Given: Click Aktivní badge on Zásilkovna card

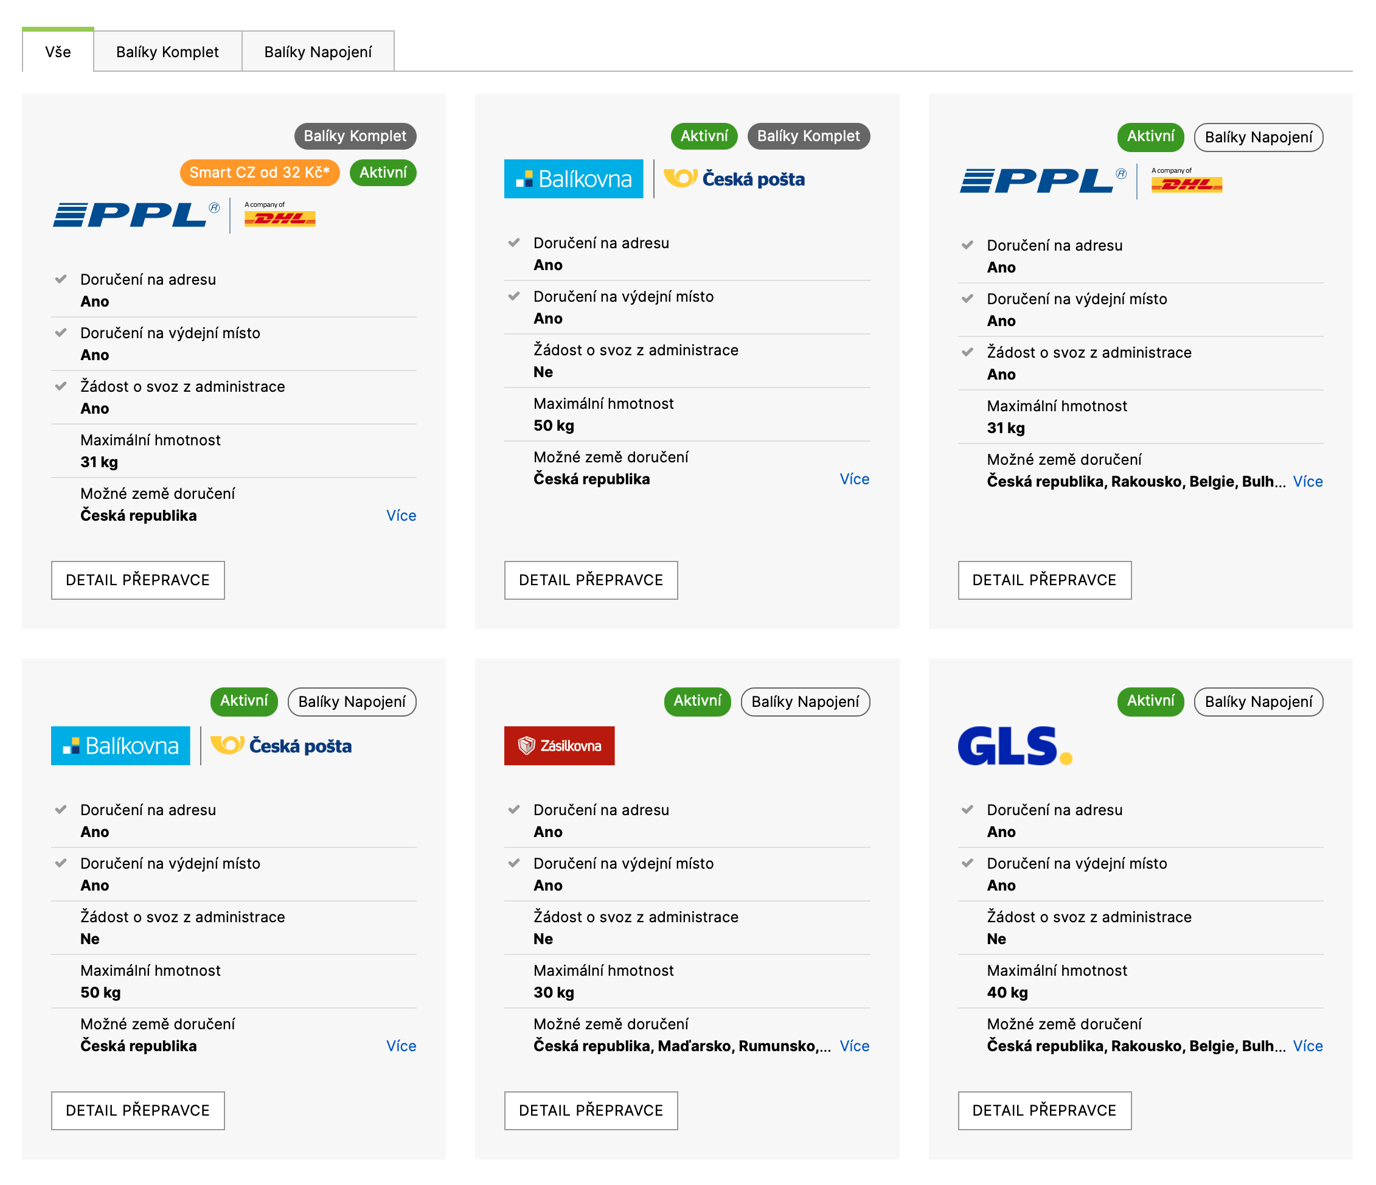Looking at the screenshot, I should (x=697, y=701).
